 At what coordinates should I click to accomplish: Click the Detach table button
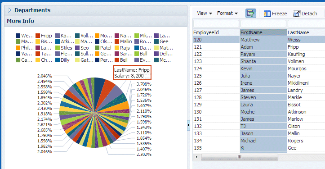pos(305,14)
